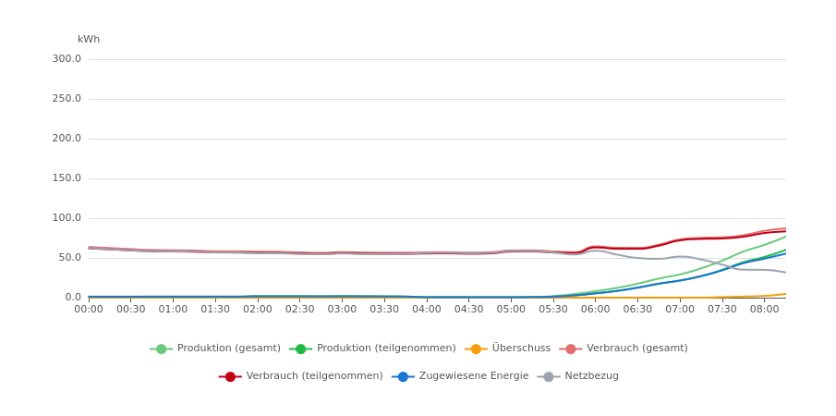Viewport: 836px width, 416px height.
Task: Click the 00:00 x-axis label
Action: click(89, 310)
